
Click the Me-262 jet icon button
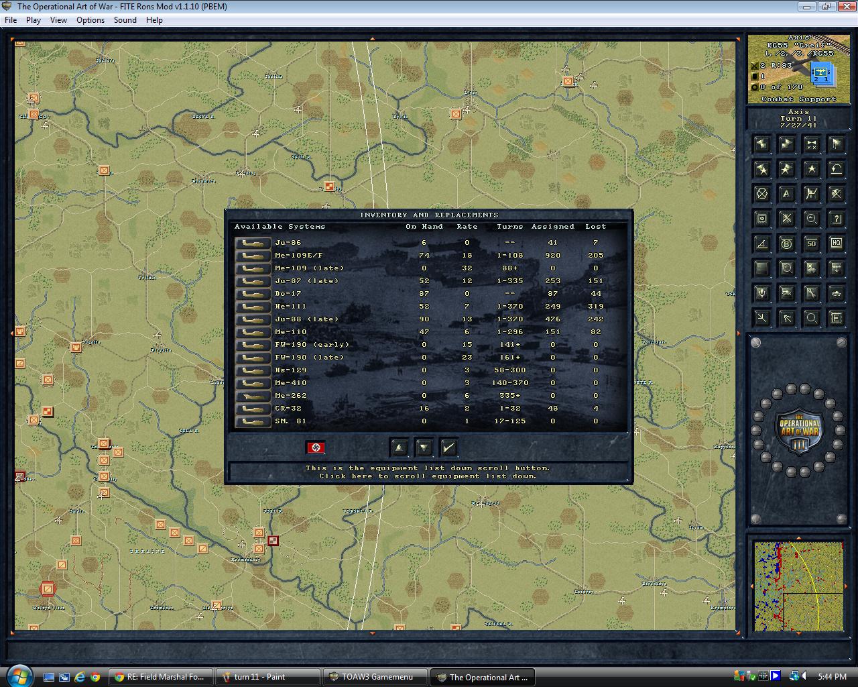253,396
